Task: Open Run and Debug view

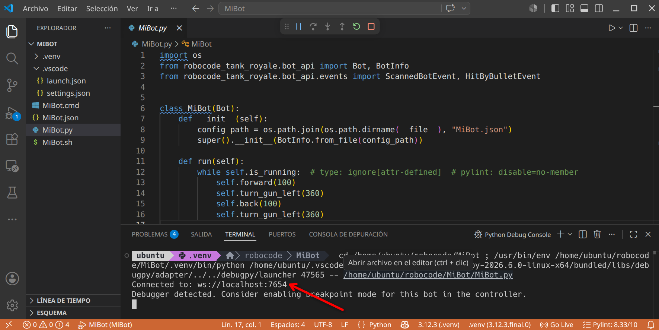Action: (x=12, y=113)
